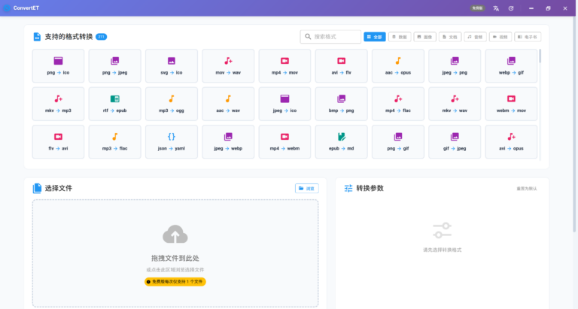578x309 pixels.
Task: Select the png to ico conversion card
Action: [x=58, y=66]
